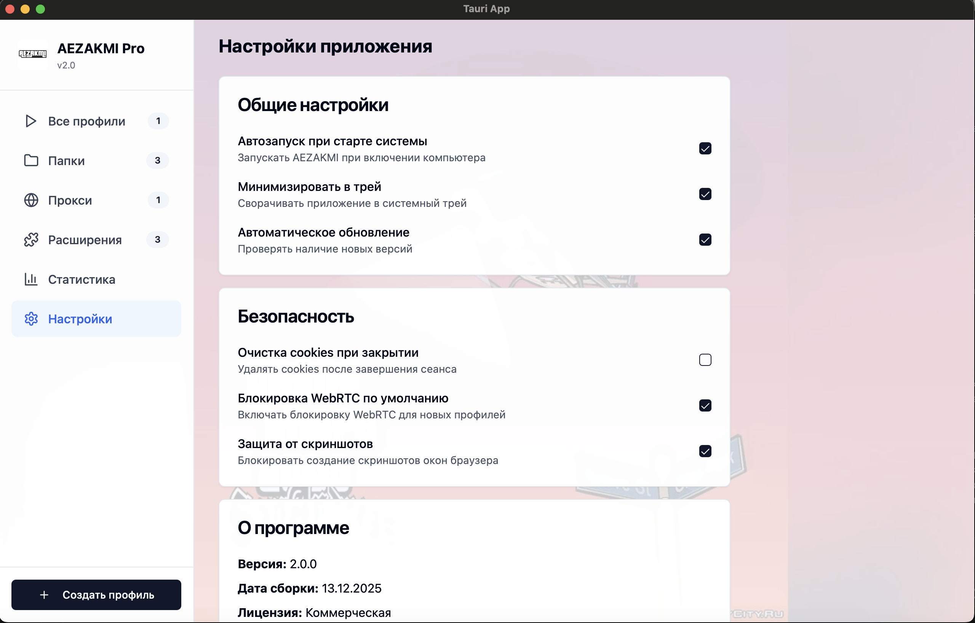Switch to the Статистика section

pyautogui.click(x=81, y=279)
